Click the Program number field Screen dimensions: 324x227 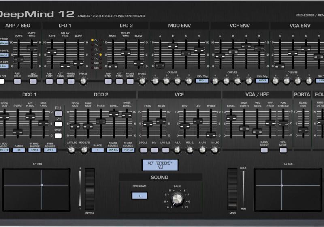click(x=139, y=196)
